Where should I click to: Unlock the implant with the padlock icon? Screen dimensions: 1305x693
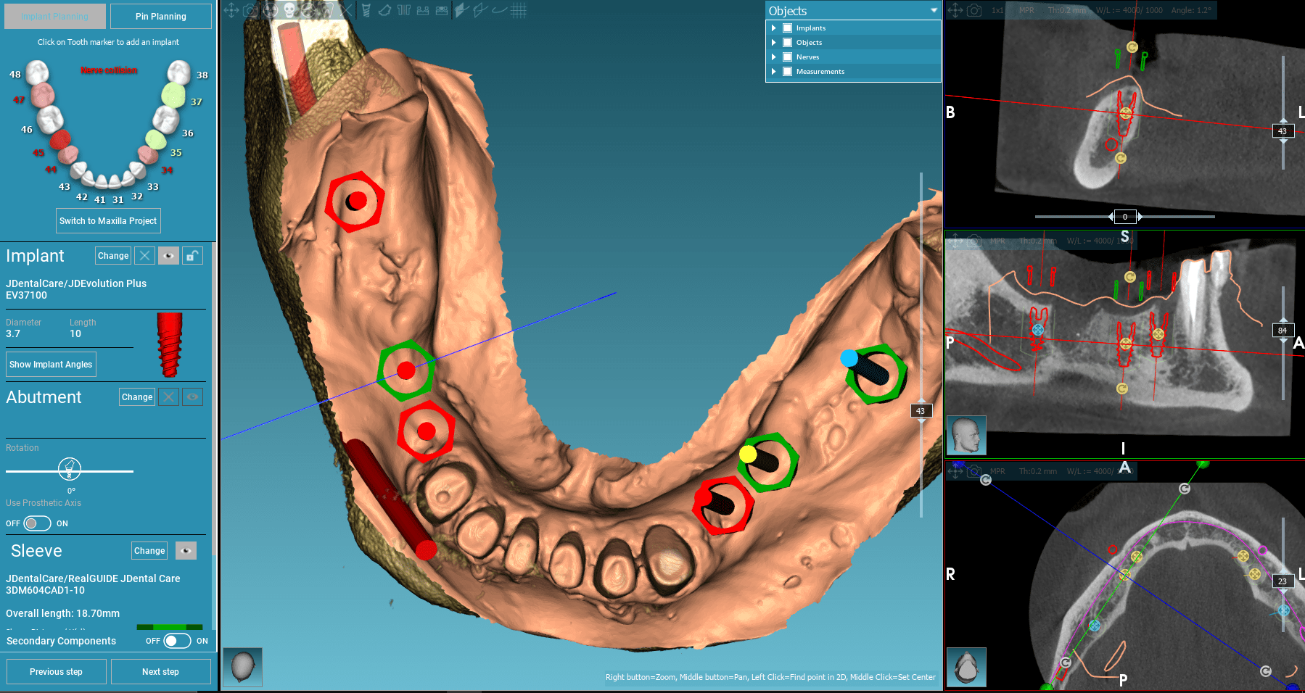click(192, 256)
